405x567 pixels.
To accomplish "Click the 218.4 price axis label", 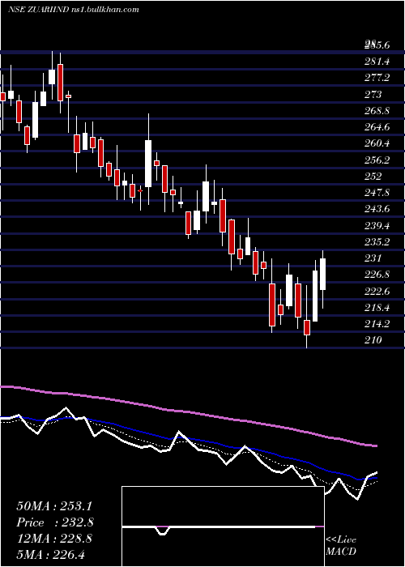I will point(377,308).
